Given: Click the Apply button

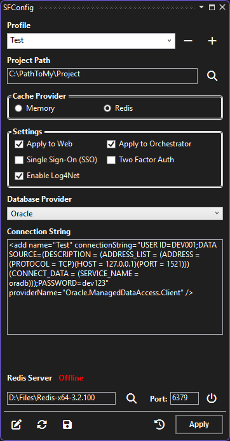Looking at the screenshot, I should tap(199, 424).
